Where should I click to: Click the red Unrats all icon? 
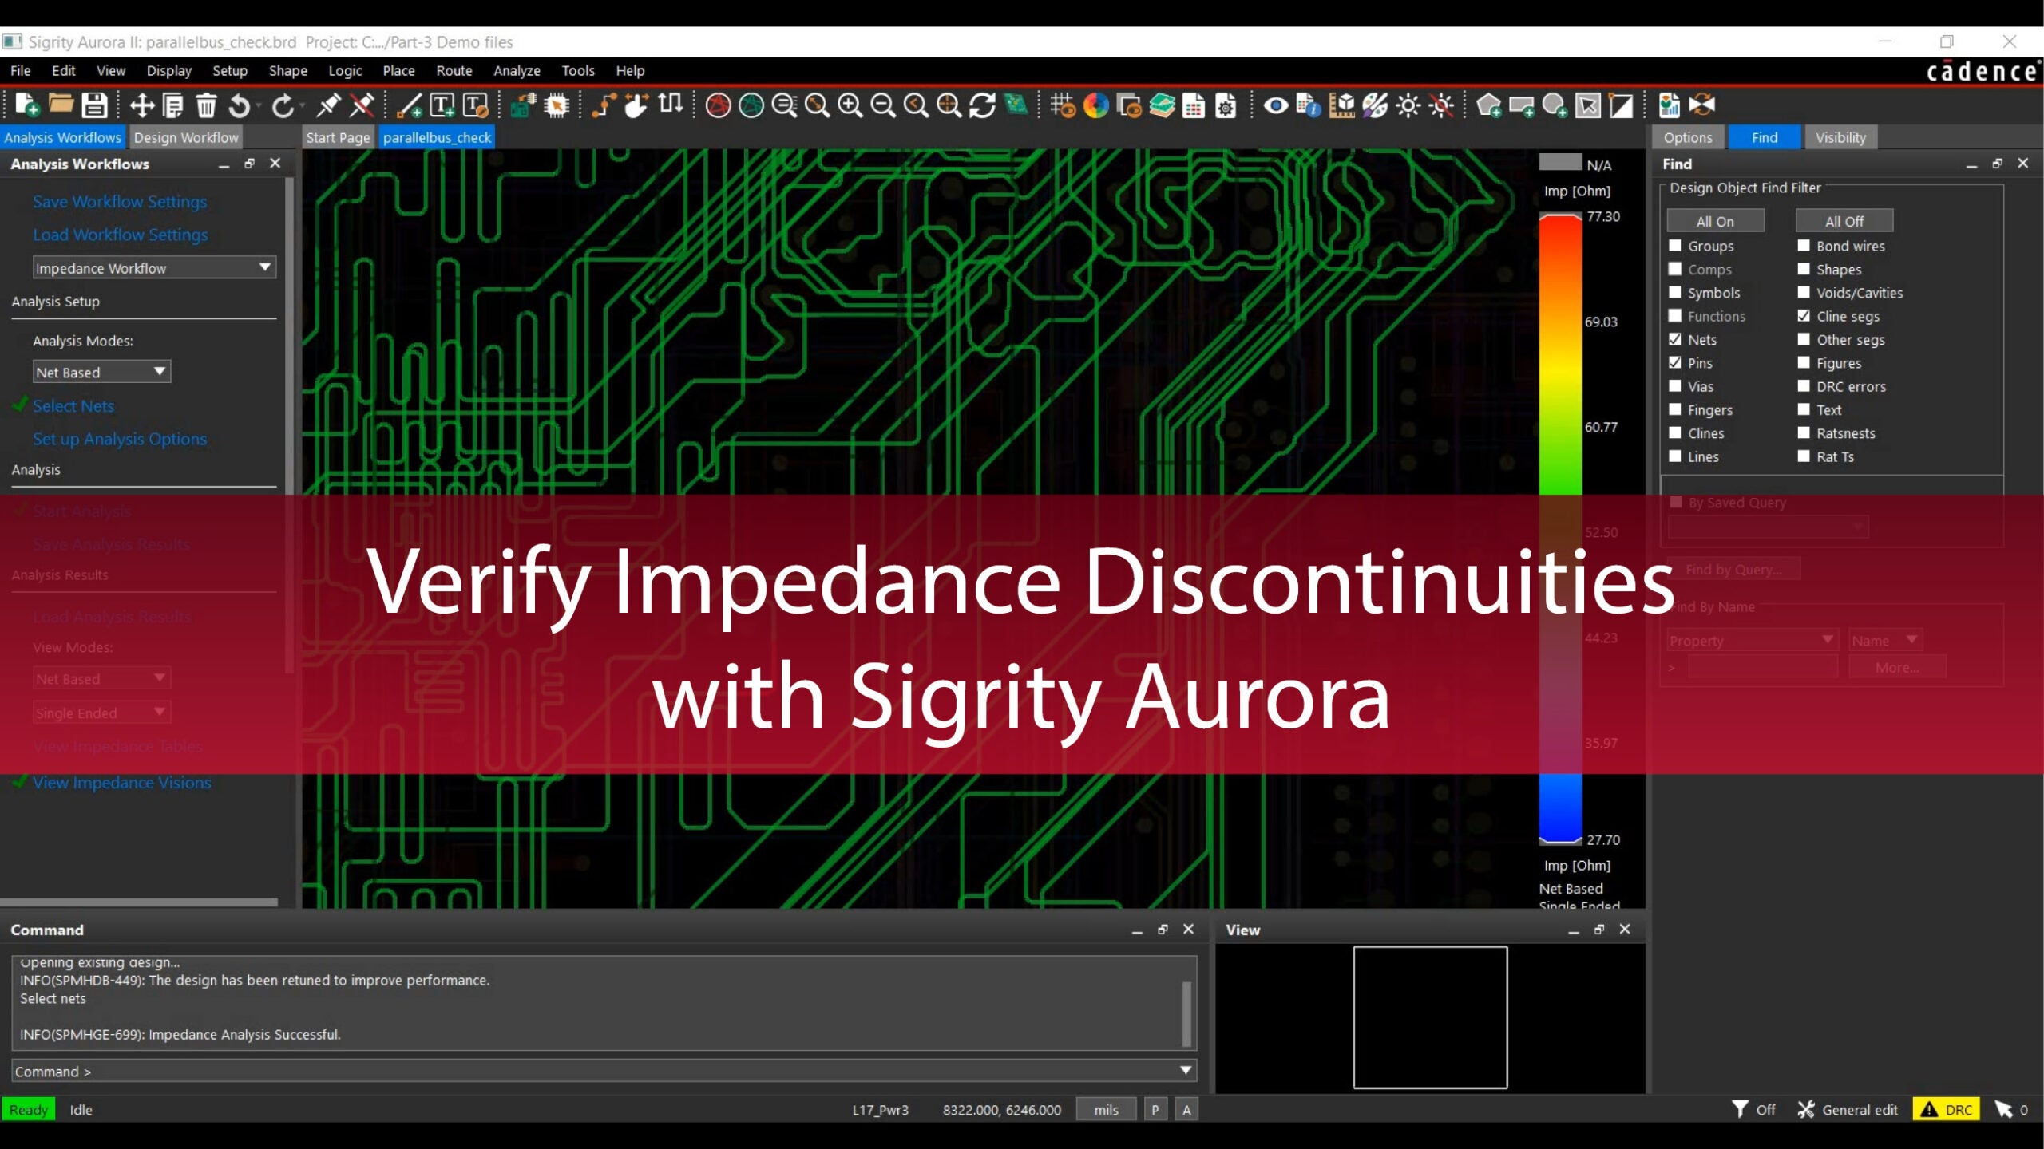(x=718, y=105)
